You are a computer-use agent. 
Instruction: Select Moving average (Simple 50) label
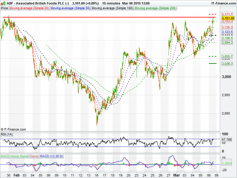click(x=70, y=8)
